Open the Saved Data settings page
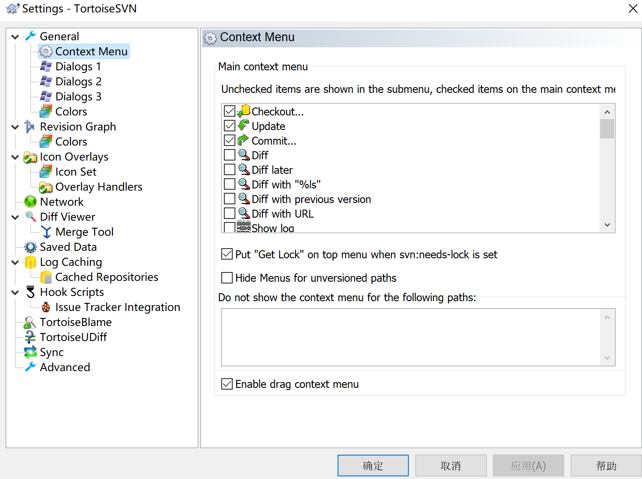This screenshot has width=642, height=479. (x=68, y=247)
